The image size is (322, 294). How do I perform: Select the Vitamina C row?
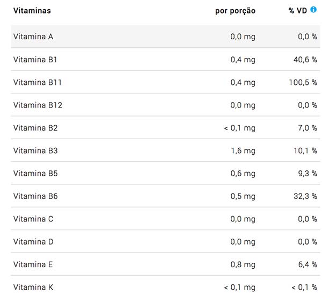tap(165, 219)
